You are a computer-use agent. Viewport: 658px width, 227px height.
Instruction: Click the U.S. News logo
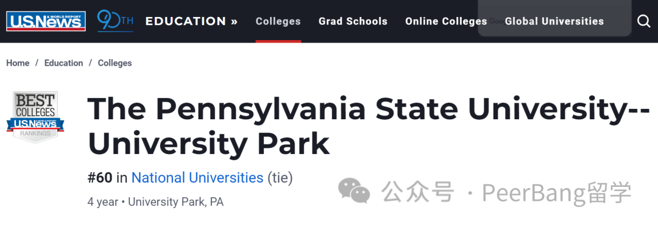[x=46, y=21]
